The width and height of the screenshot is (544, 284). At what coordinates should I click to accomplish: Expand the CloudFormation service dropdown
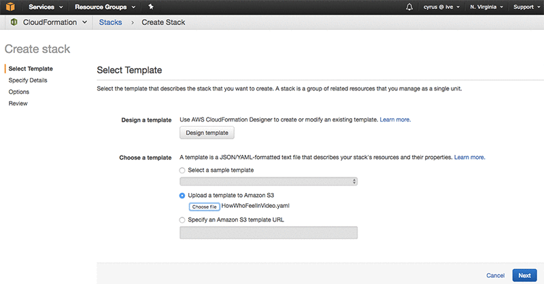[55, 22]
